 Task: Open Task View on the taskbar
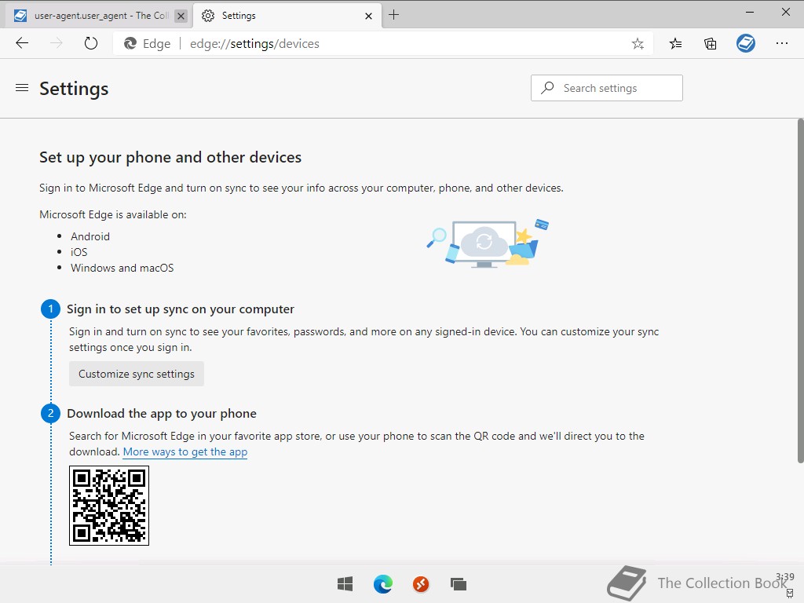pos(459,584)
